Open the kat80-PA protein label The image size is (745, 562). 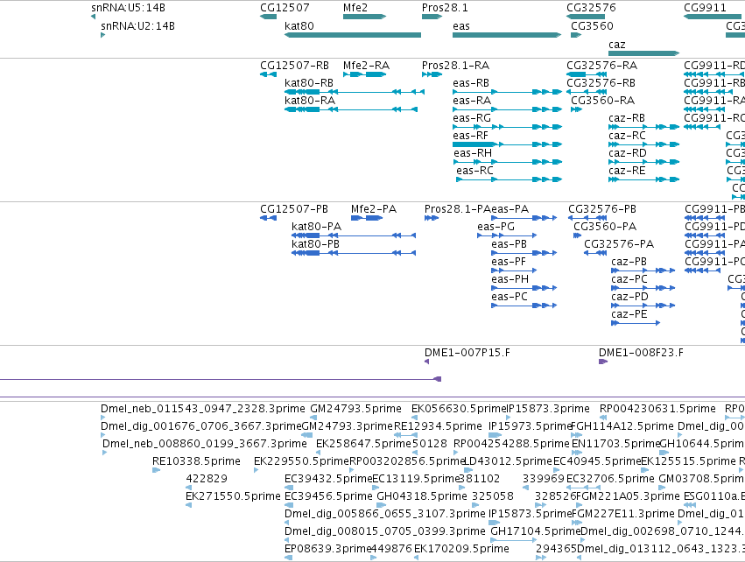[x=316, y=227]
